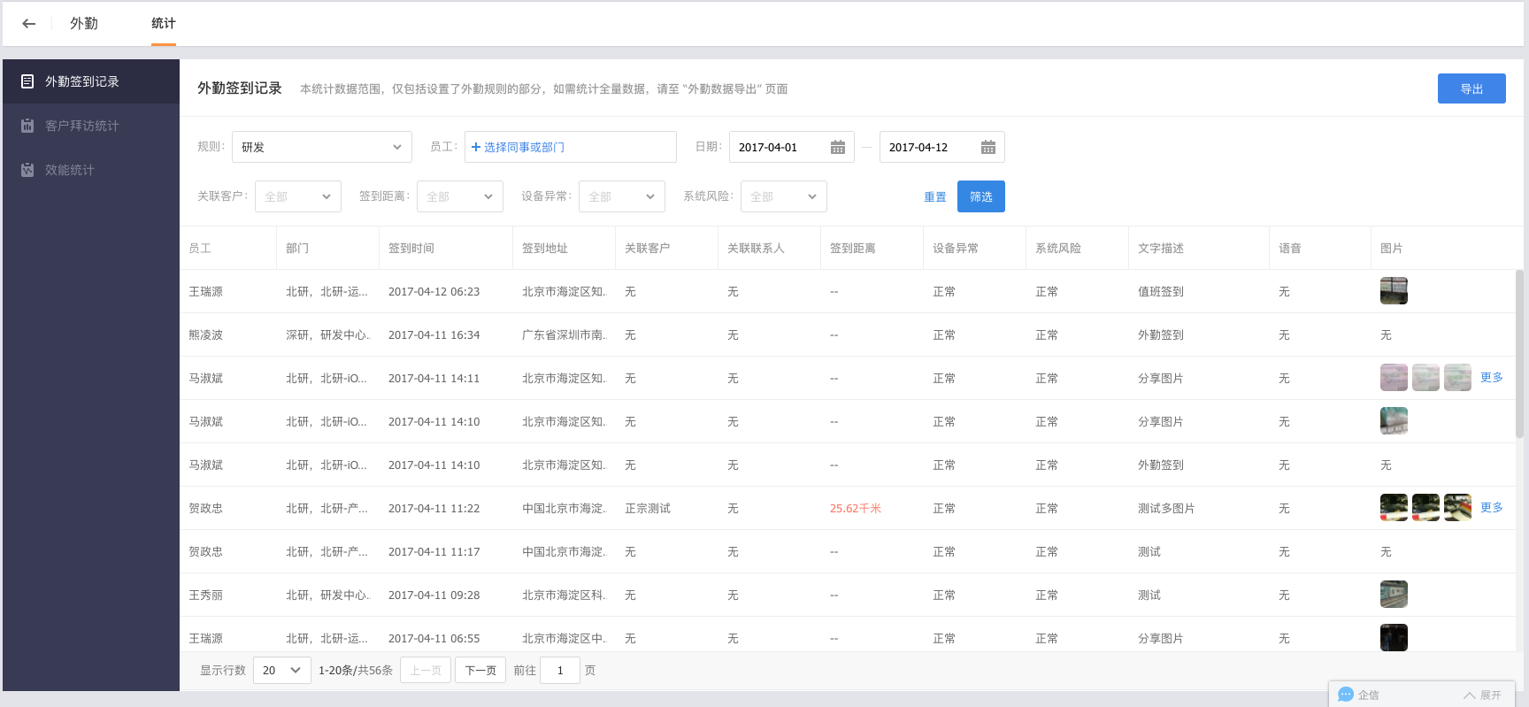
Task: Open second thumbnail in 贺政忠 11:22 row
Action: (1425, 508)
